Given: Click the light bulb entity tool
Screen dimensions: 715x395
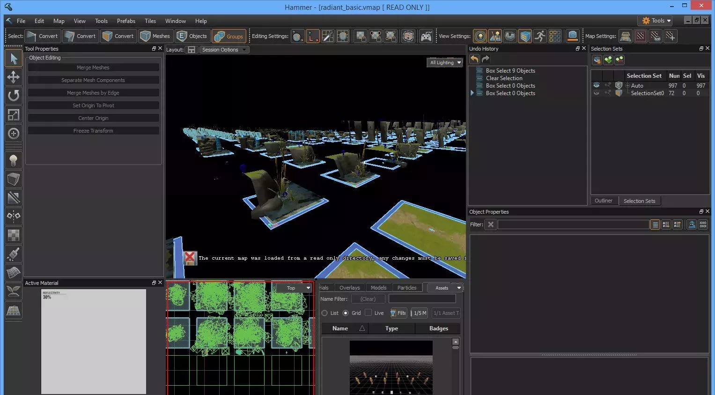Looking at the screenshot, I should (x=14, y=161).
